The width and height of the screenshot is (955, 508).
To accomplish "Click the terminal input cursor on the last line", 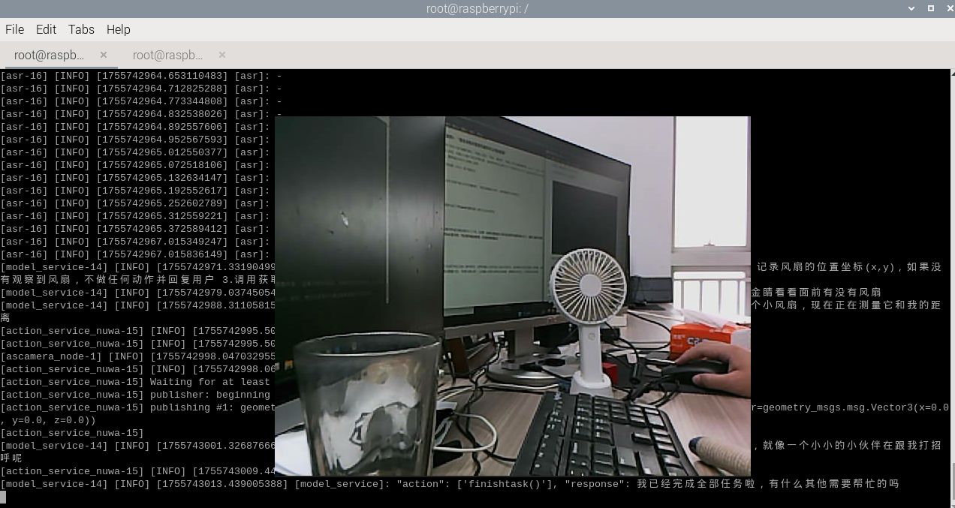I will 3,497.
